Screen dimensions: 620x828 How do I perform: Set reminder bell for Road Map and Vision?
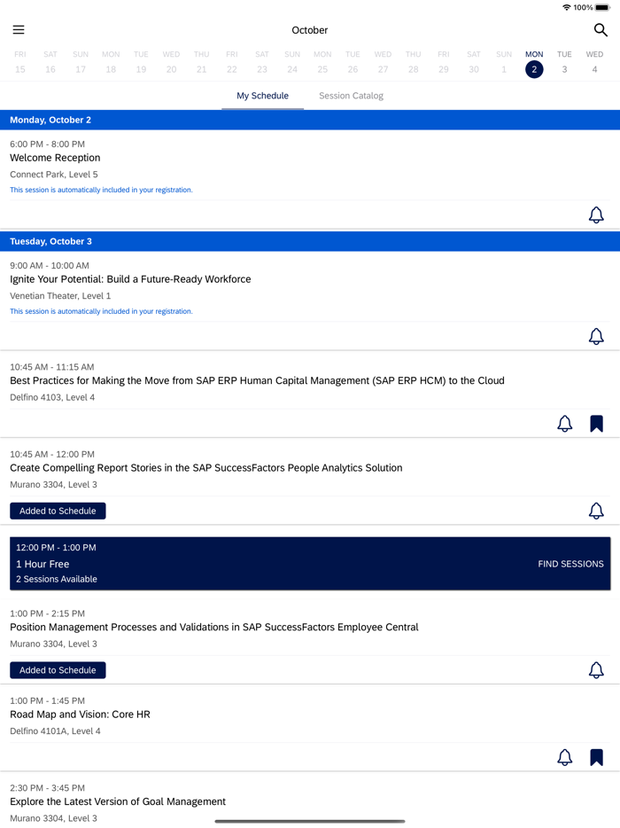click(x=564, y=757)
